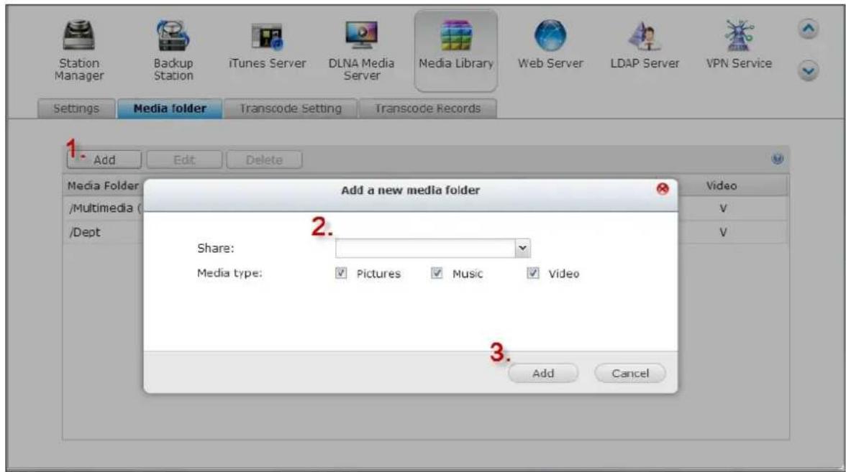Switch to the Transcode Records tab
Image resolution: width=846 pixels, height=472 pixels.
click(x=427, y=108)
